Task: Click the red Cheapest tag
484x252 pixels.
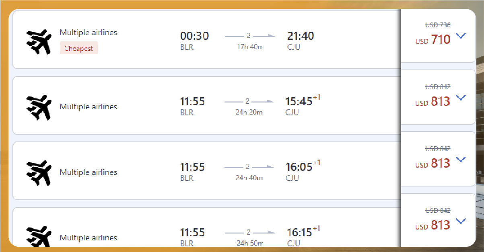Action: (79, 49)
